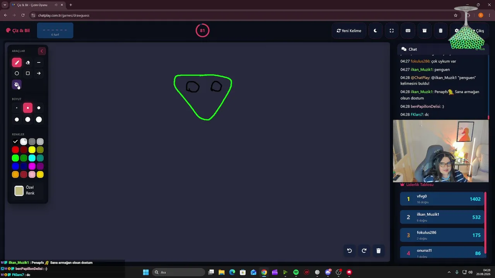Choose the second, currently selected brush size
The image size is (495, 278).
(28, 108)
